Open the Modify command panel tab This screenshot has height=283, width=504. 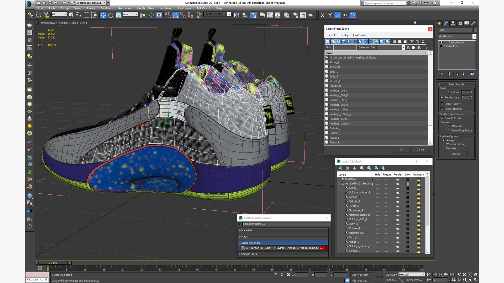click(446, 23)
